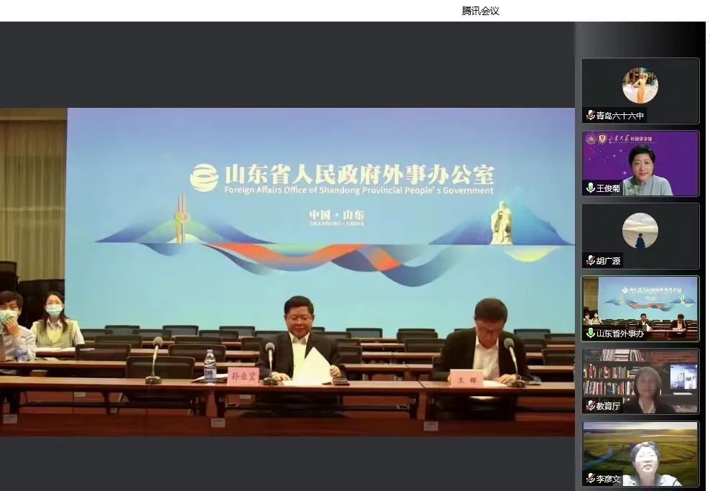This screenshot has height=491, width=710.
Task: Click the 腾讯会议 window title
Action: click(481, 11)
